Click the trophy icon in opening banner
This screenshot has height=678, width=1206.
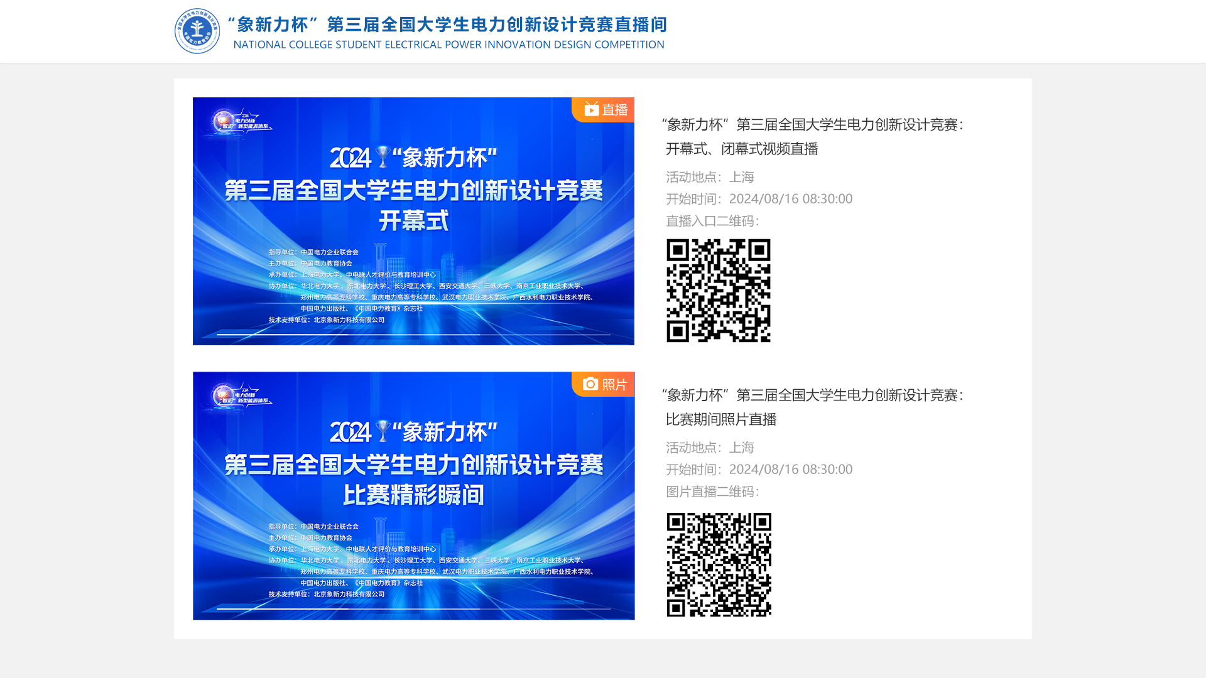[383, 156]
